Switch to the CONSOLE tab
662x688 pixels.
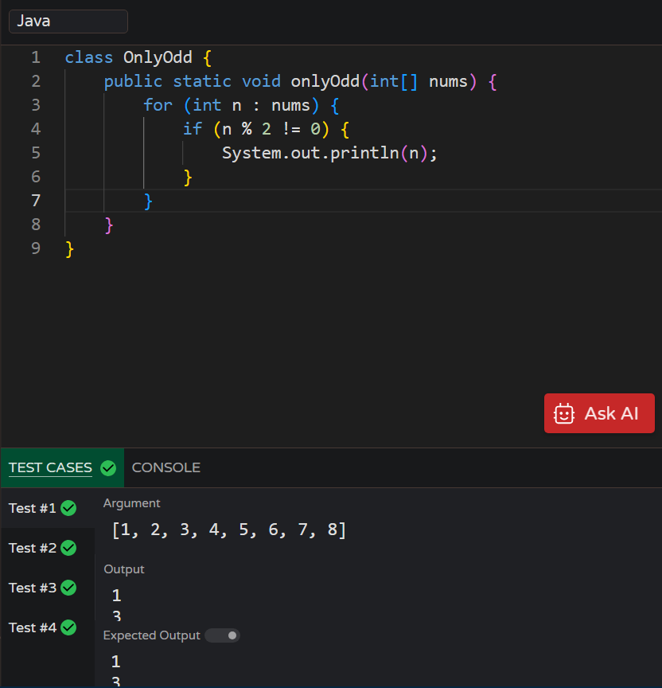click(x=165, y=467)
